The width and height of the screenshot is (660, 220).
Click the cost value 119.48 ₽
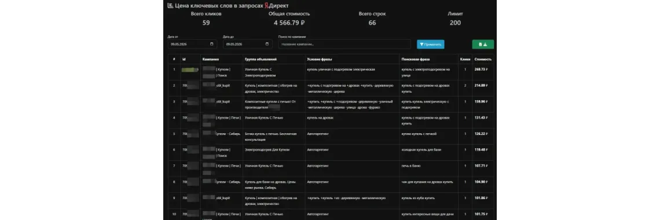[x=481, y=150]
